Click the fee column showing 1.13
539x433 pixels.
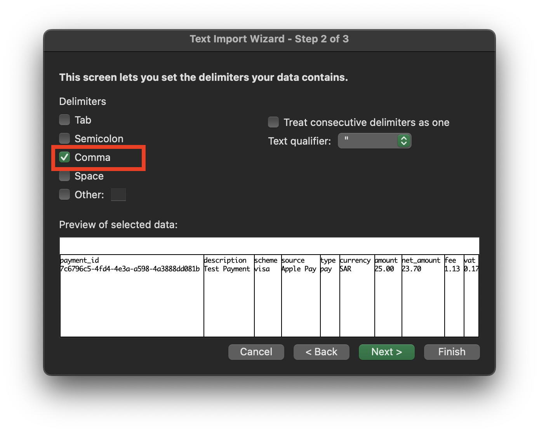[x=454, y=295]
